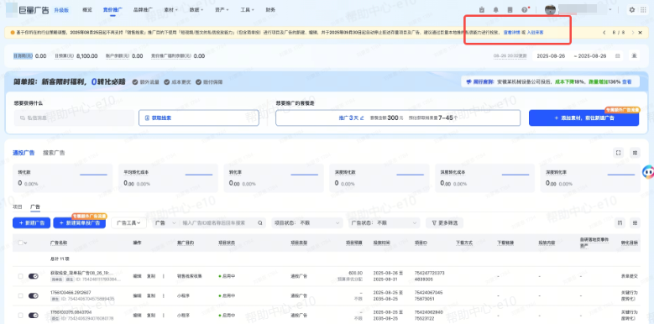Click the 新建简单投广告 button
Viewport: 654px width, 324px height.
pos(79,223)
